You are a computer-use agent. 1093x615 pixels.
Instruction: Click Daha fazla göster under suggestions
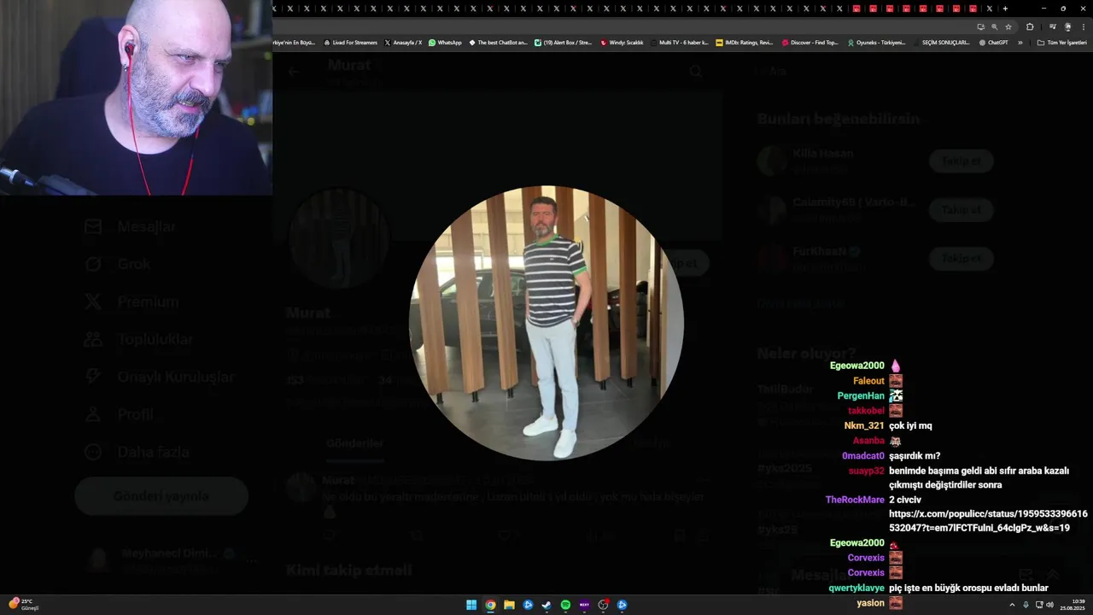click(x=800, y=303)
